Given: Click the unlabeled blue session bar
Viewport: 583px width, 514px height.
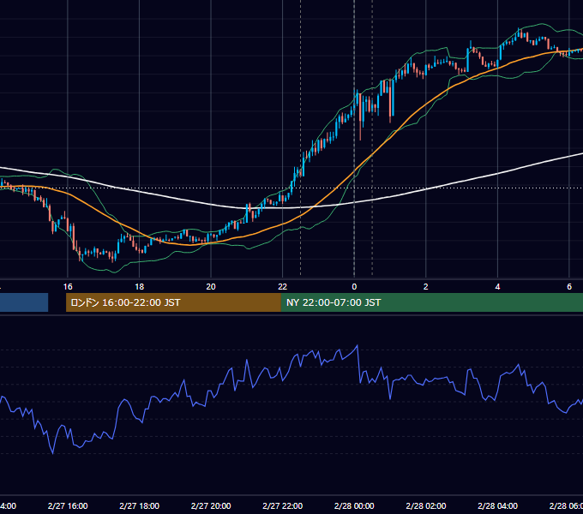Looking at the screenshot, I should click(24, 302).
